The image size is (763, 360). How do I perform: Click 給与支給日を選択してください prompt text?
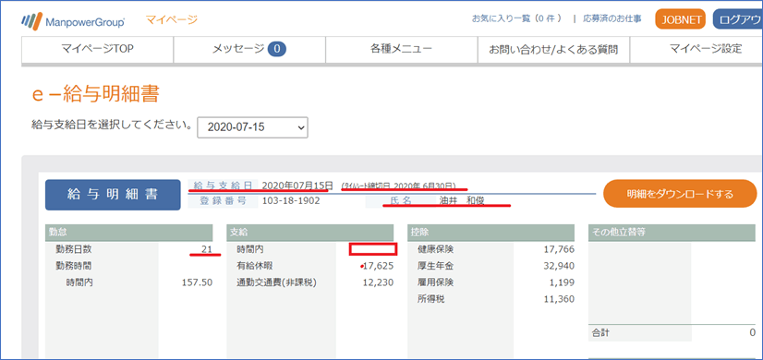(112, 126)
